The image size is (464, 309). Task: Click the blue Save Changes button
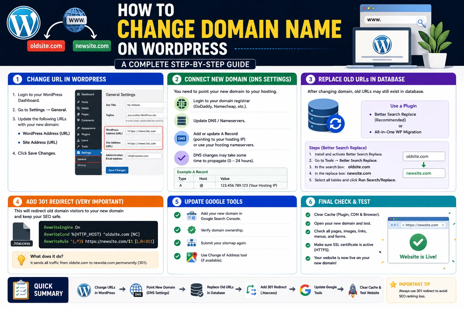117,170
